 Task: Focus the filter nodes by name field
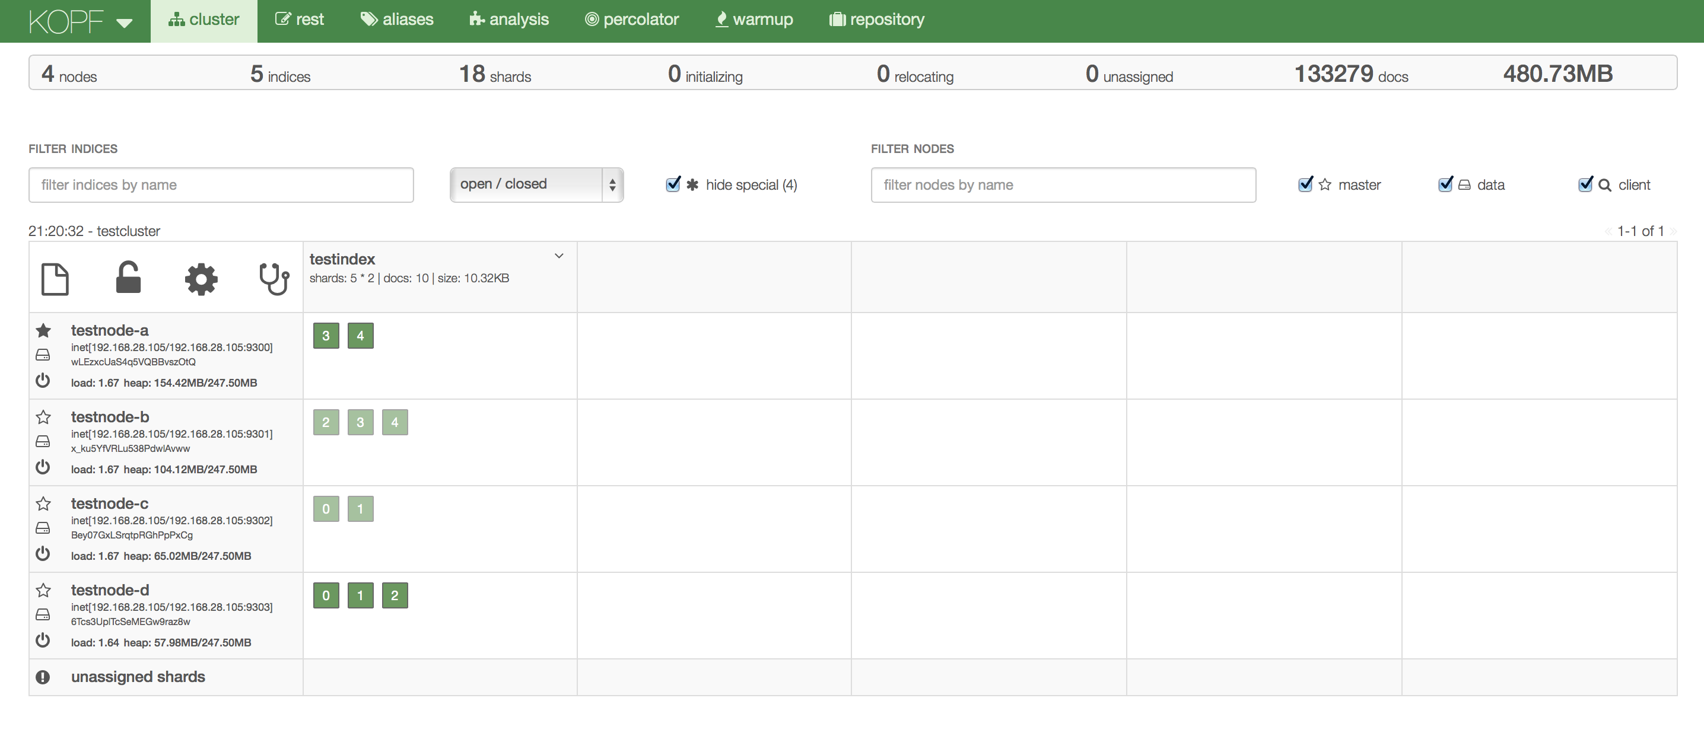1063,185
